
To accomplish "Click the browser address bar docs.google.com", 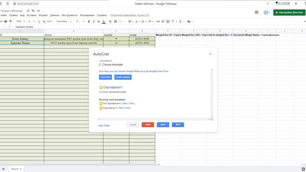I will pos(28,3).
